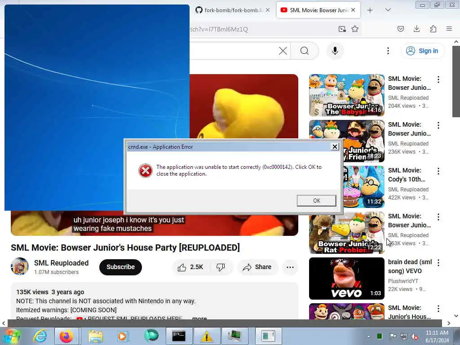Open options menu for Cody's 10th video

438,171
